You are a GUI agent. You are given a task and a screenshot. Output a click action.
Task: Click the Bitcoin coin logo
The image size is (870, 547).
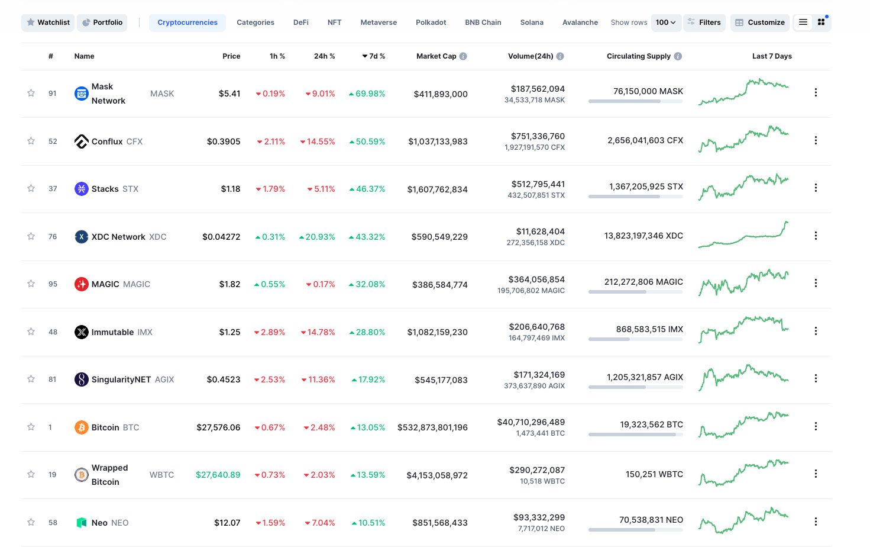pyautogui.click(x=82, y=427)
